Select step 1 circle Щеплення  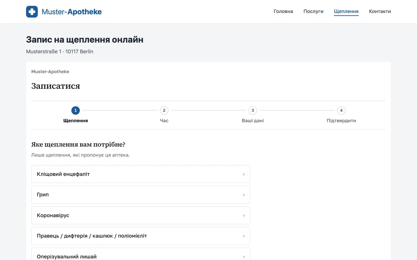(76, 110)
